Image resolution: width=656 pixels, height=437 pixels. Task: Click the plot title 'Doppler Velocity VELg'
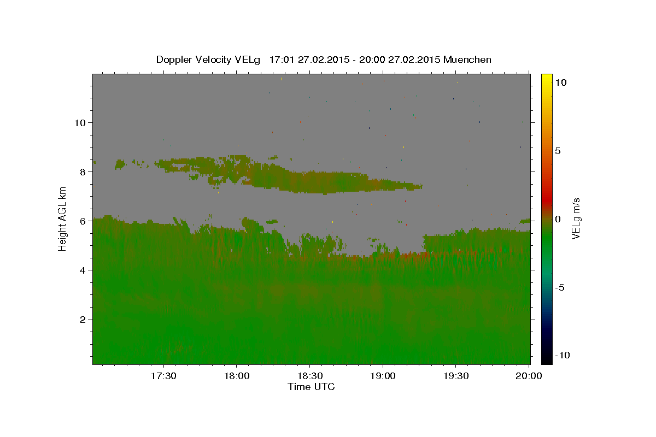209,60
